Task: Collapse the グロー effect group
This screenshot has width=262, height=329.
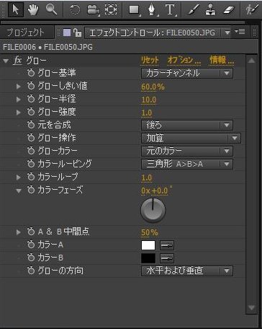Action: click(x=6, y=61)
